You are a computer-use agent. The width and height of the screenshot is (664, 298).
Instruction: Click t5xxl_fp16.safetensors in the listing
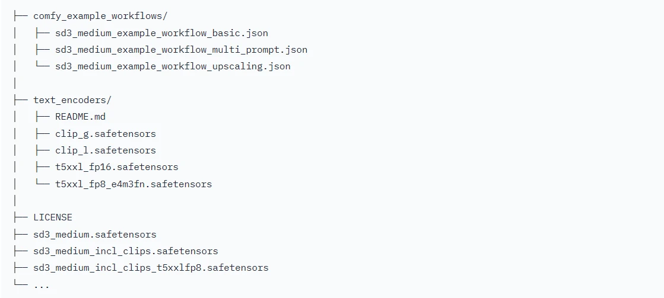[117, 167]
